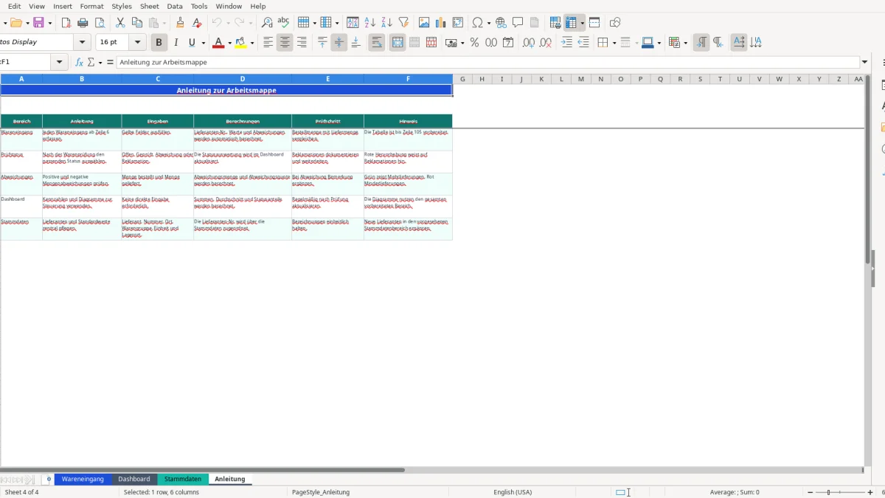Activate Clone Formatting paintbrush
Image resolution: width=885 pixels, height=498 pixels.
180,23
